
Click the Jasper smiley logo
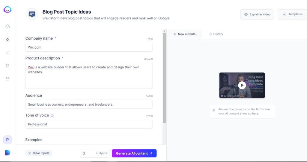click(7, 10)
